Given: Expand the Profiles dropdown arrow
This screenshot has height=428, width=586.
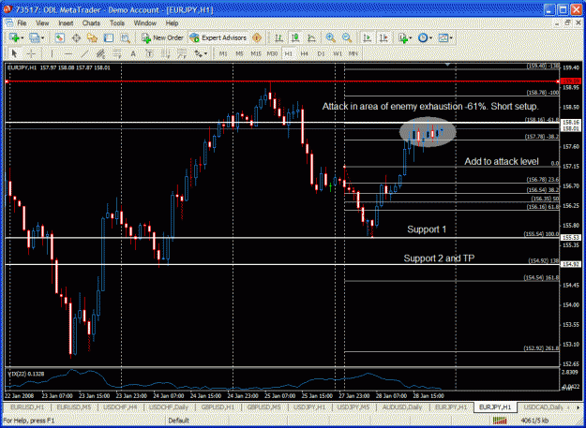Looking at the screenshot, I should [42, 38].
